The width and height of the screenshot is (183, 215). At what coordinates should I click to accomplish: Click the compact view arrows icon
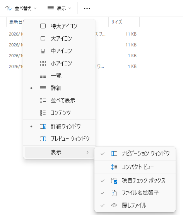[x=114, y=167]
